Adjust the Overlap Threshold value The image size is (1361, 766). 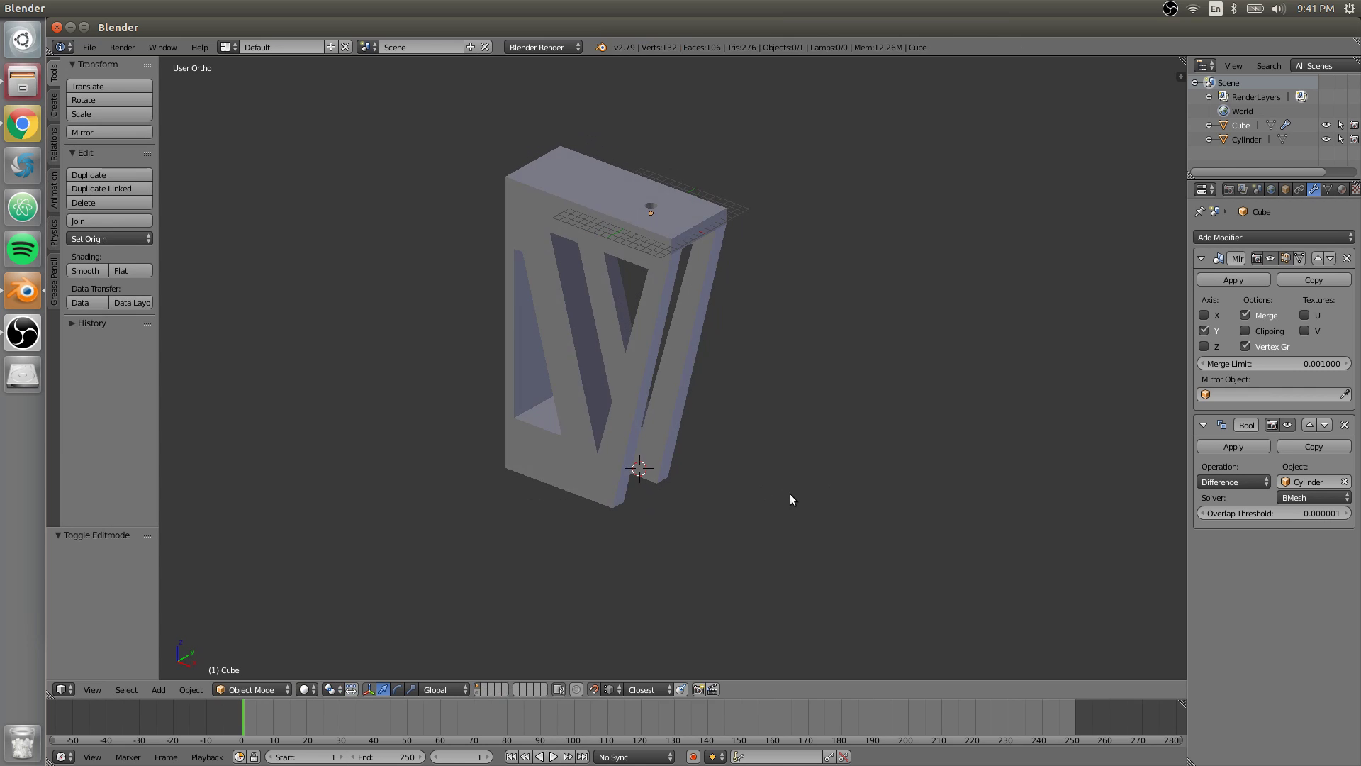[x=1274, y=513]
